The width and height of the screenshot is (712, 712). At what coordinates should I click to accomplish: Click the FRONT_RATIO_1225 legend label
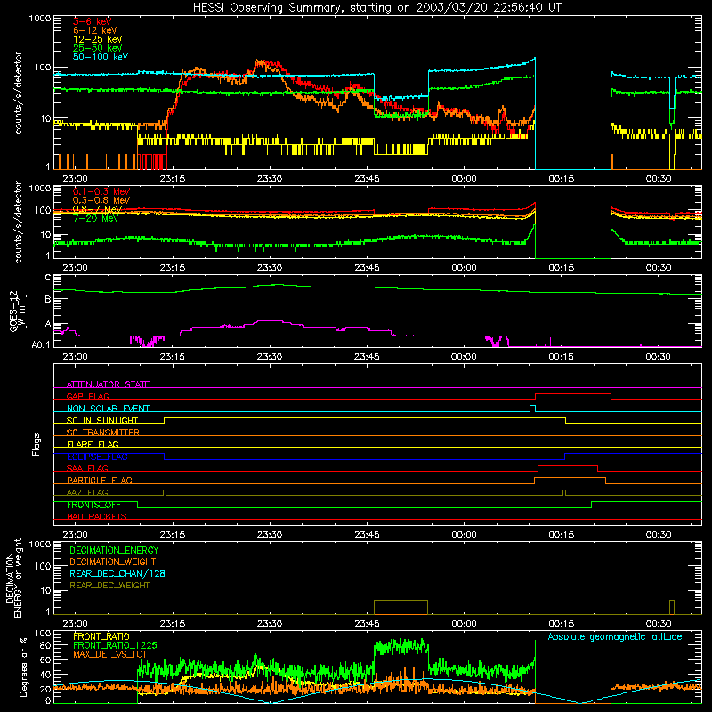[x=115, y=645]
